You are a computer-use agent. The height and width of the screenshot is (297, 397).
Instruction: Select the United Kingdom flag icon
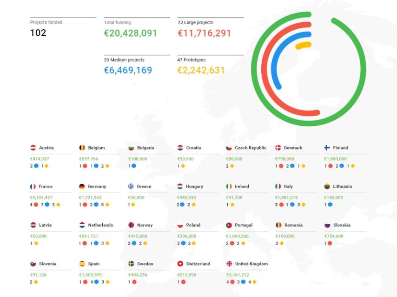point(229,264)
